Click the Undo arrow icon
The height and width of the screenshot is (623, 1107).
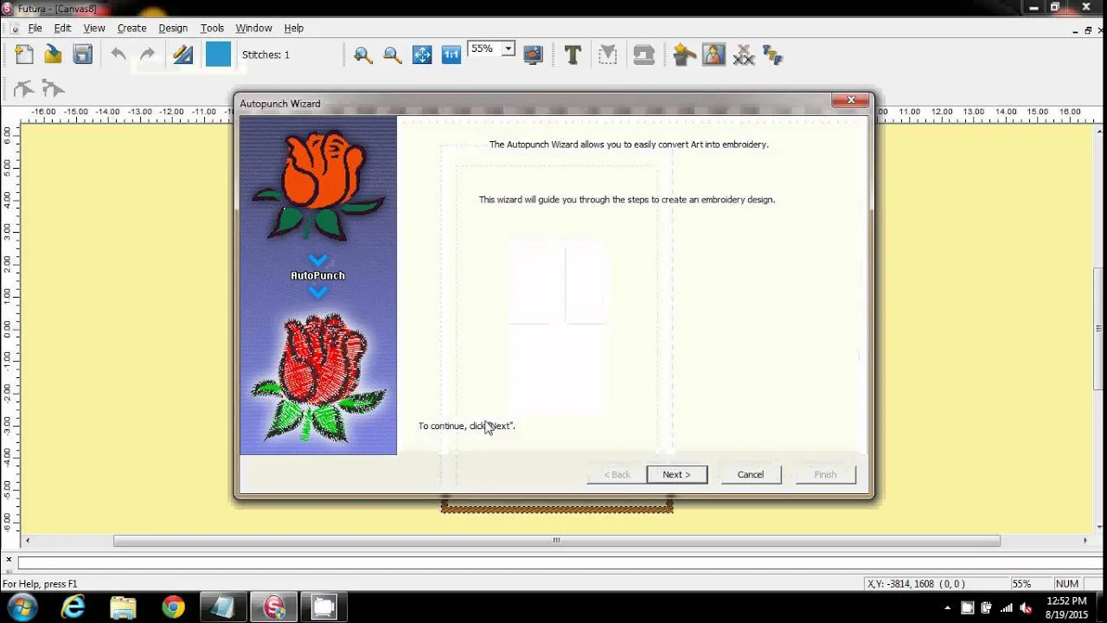tap(118, 55)
